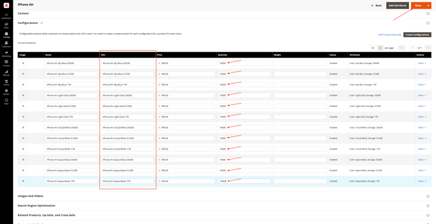Open Select actions for Cloud-White 1TB row
The height and width of the screenshot is (224, 436).
[422, 149]
